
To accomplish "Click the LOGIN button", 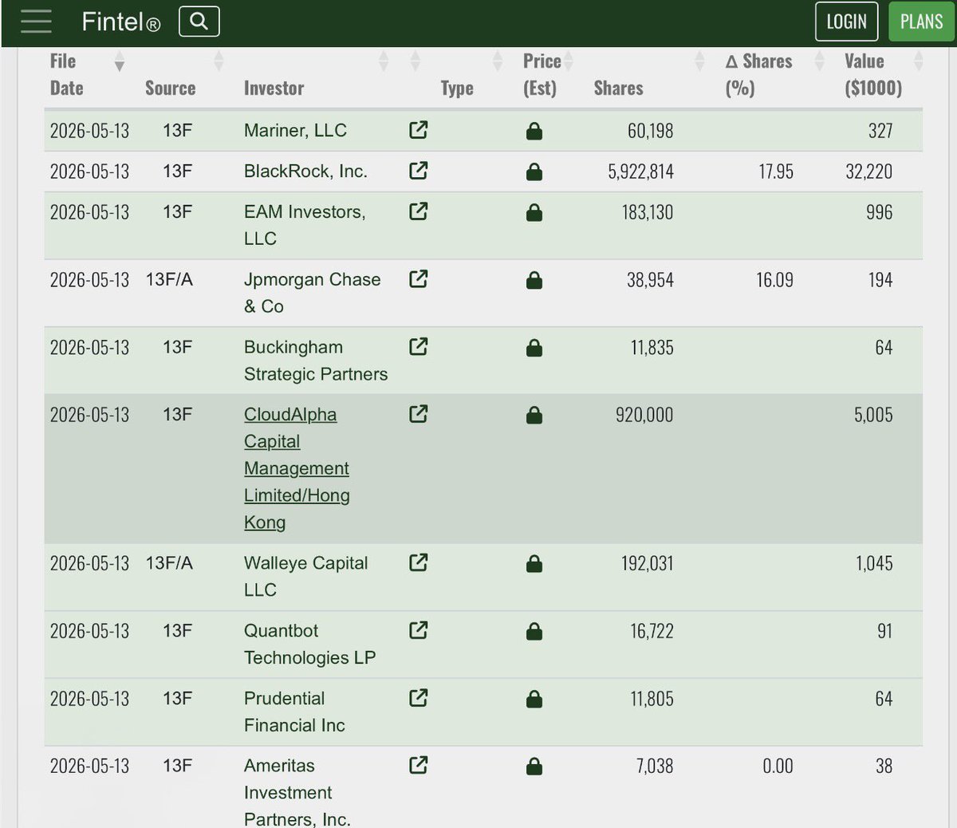I will point(846,22).
